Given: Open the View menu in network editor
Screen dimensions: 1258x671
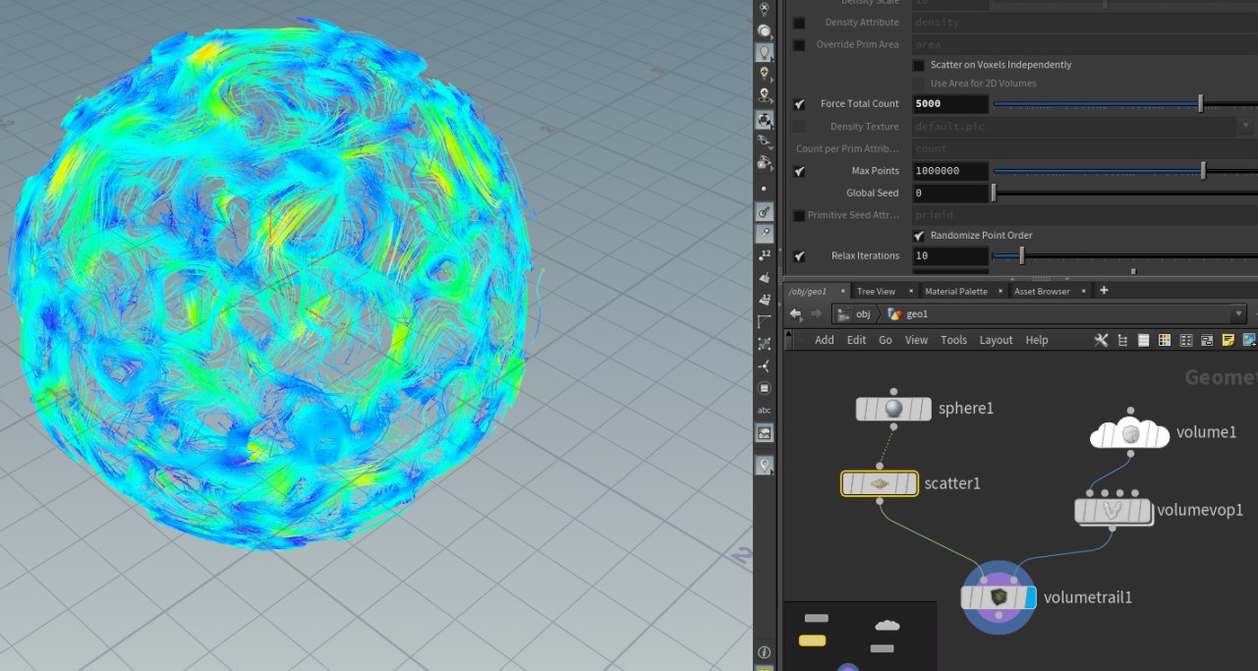Looking at the screenshot, I should 916,340.
